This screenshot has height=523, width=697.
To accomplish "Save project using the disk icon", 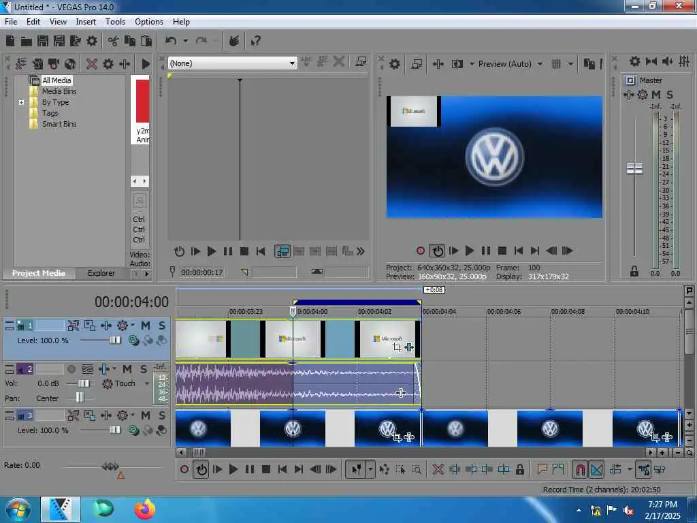I will pos(43,42).
